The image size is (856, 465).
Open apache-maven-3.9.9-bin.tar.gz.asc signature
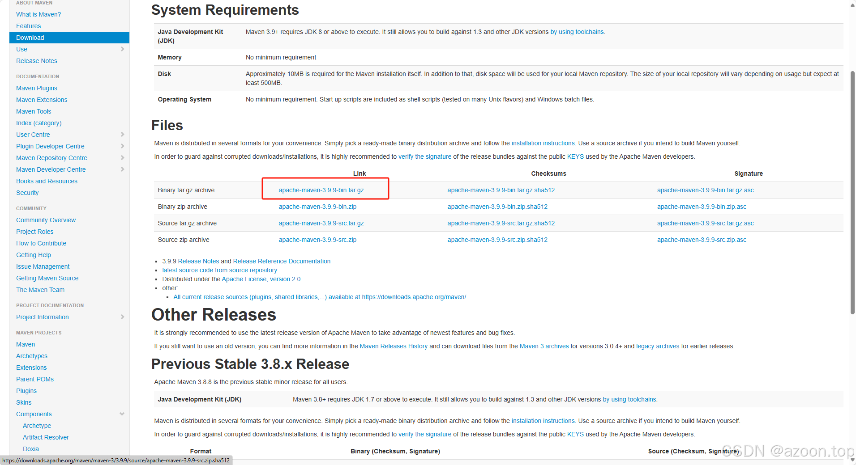click(x=706, y=190)
